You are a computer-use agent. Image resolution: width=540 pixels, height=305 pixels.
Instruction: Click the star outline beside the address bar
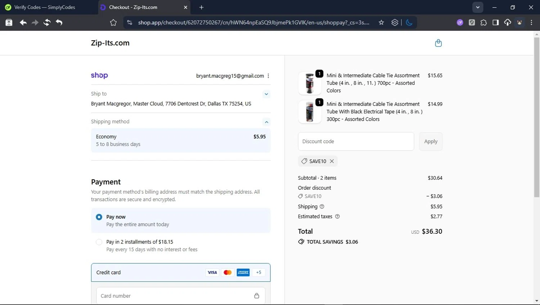click(113, 23)
